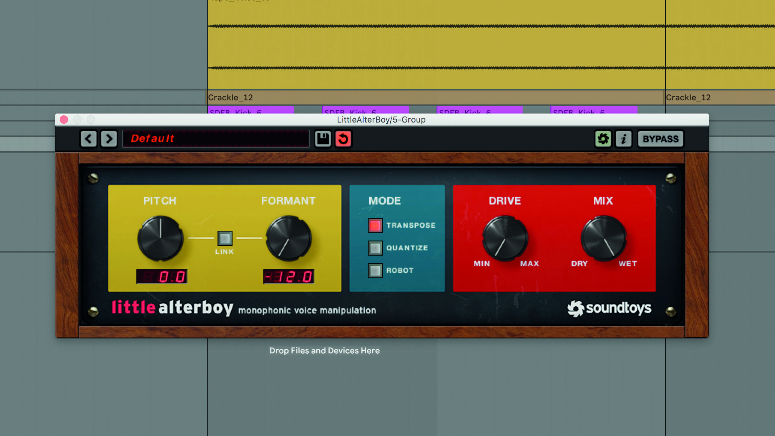Click the soundtoys logo
The width and height of the screenshot is (775, 436).
pyautogui.click(x=609, y=308)
